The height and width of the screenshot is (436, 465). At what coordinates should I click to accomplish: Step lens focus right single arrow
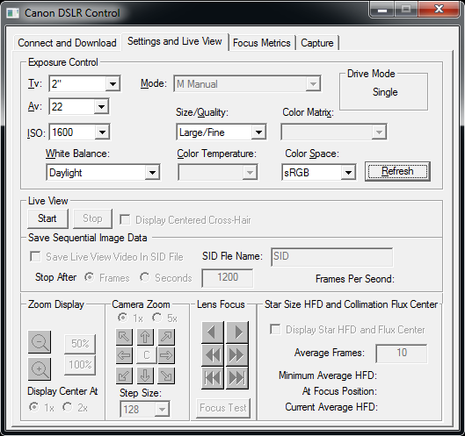pyautogui.click(x=237, y=332)
